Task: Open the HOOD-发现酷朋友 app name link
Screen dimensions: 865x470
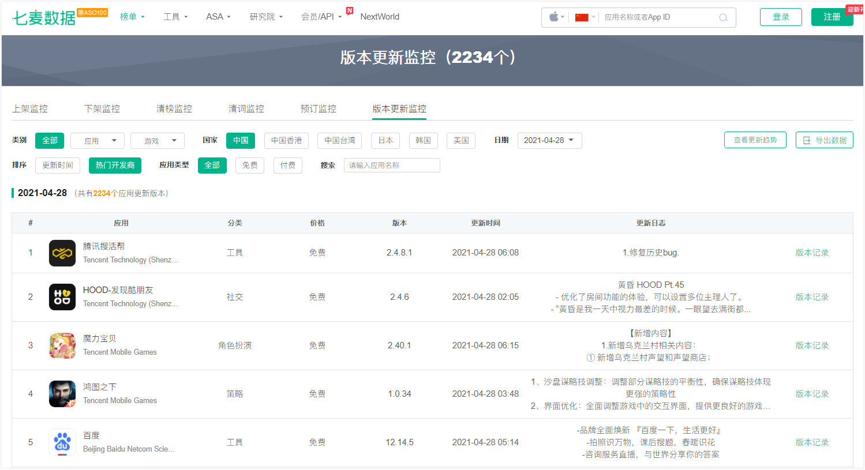Action: (x=118, y=290)
